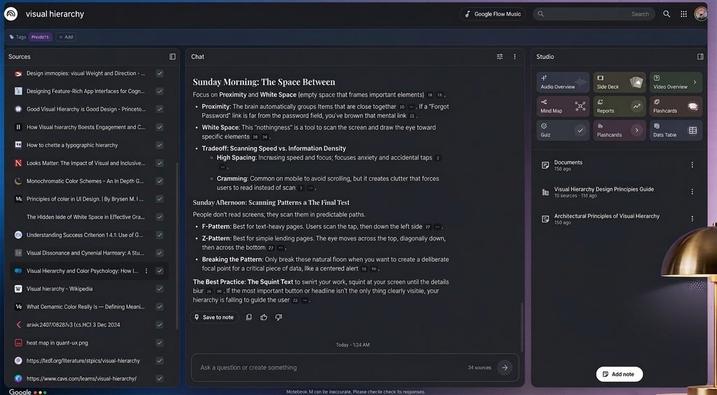Open the 34 sources selector in chat box
The height and width of the screenshot is (395, 717).
(479, 368)
